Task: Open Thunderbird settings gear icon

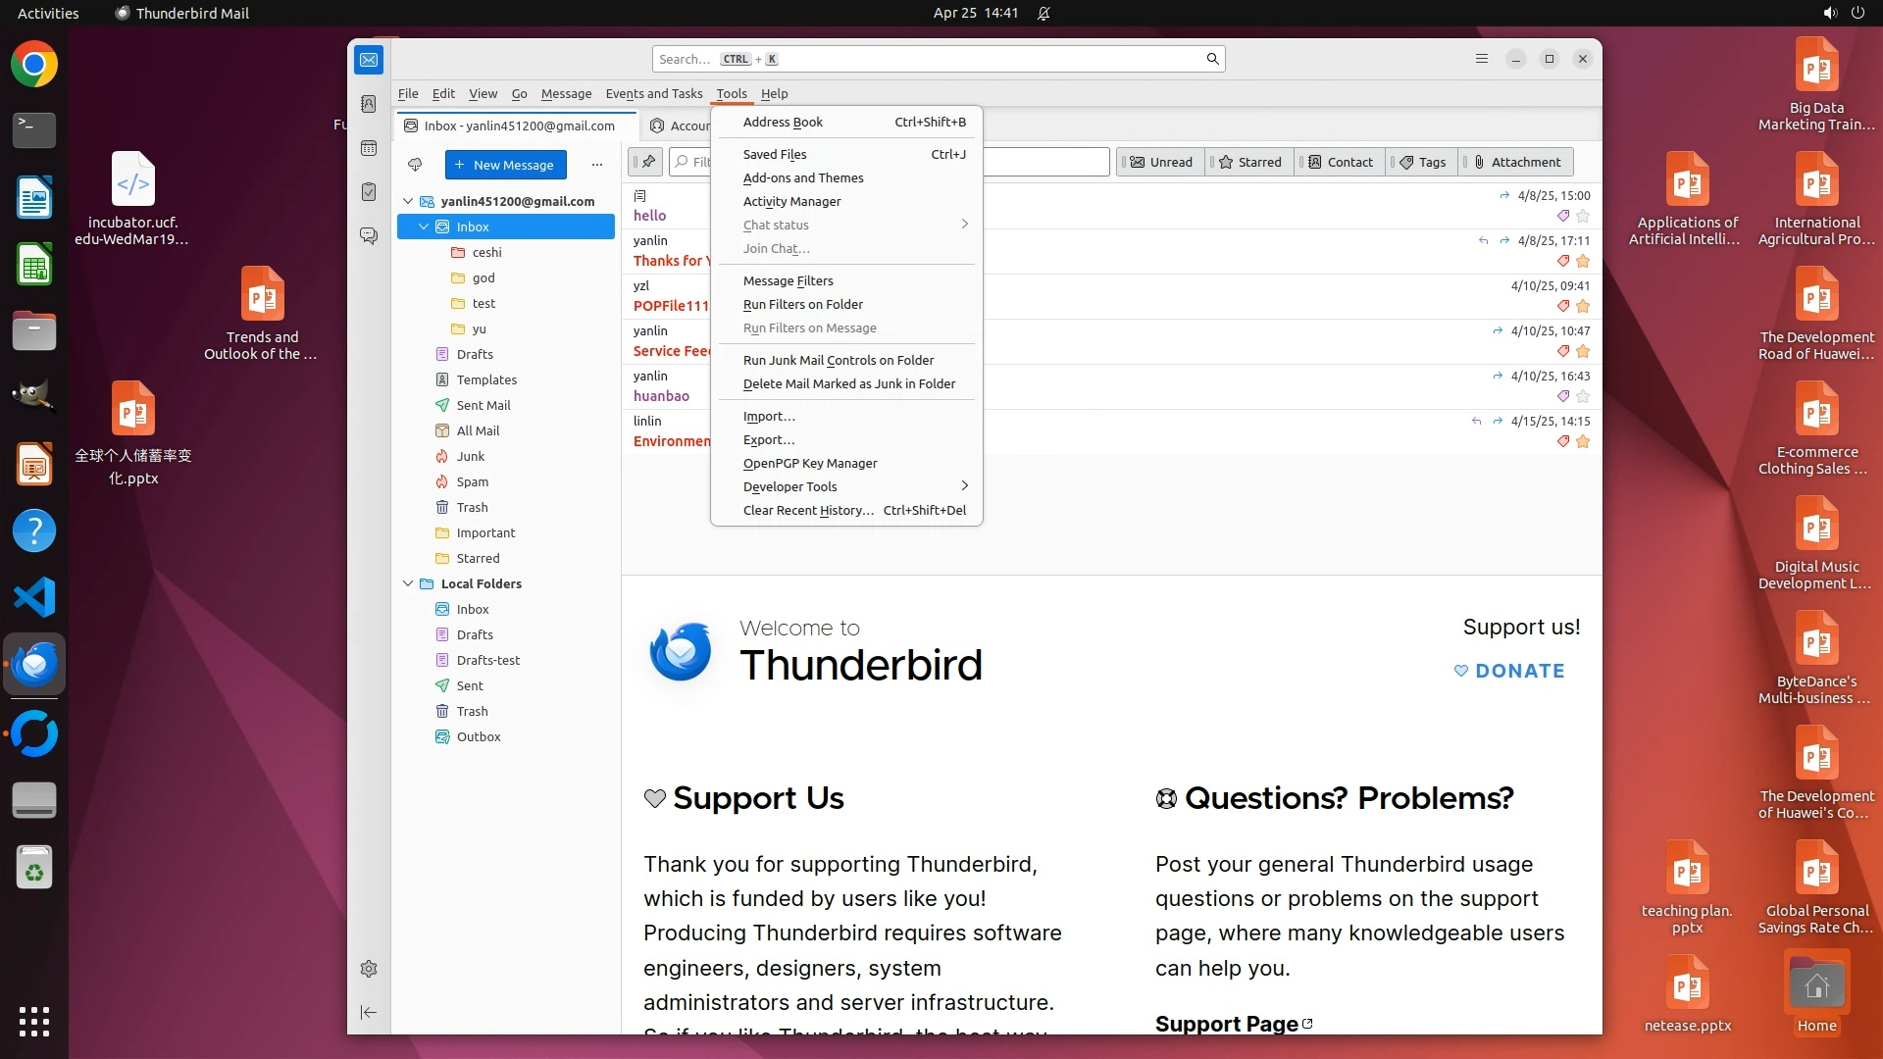Action: point(369,969)
